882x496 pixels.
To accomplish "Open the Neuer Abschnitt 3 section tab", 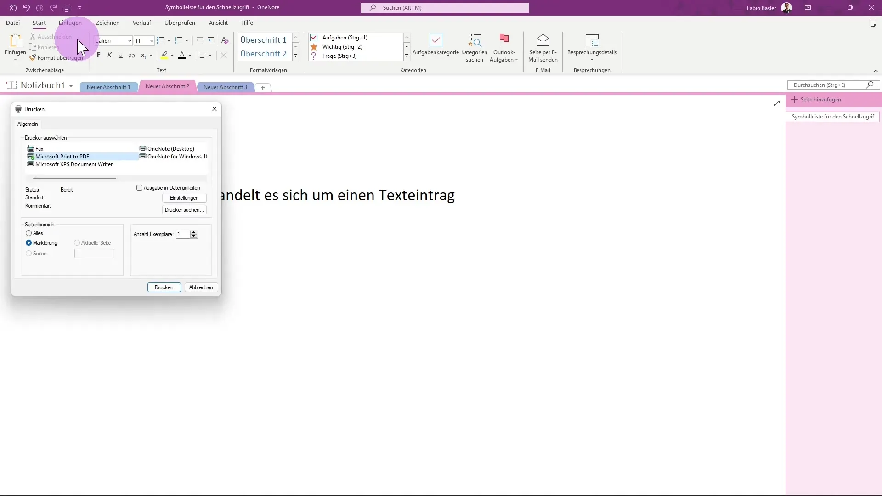I will click(x=225, y=87).
